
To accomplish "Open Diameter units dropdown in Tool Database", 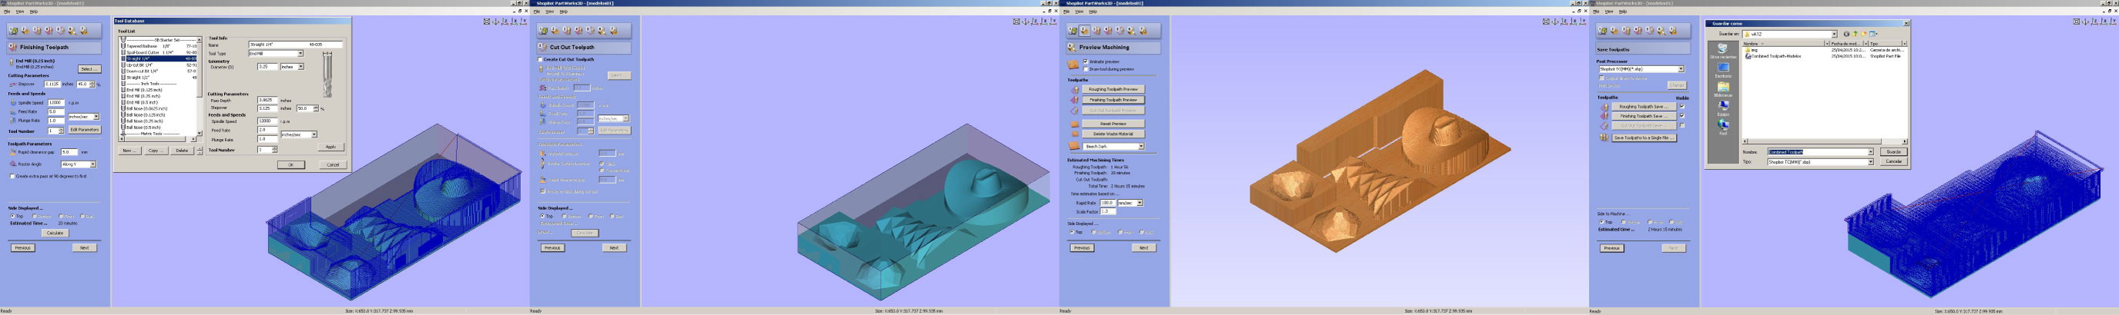I will pos(292,66).
